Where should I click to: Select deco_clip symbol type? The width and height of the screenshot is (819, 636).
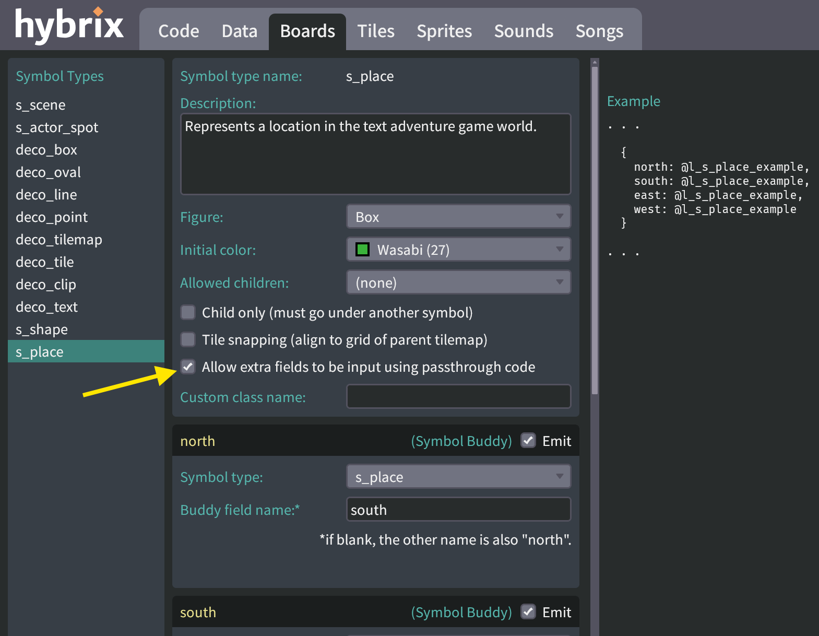(86, 285)
